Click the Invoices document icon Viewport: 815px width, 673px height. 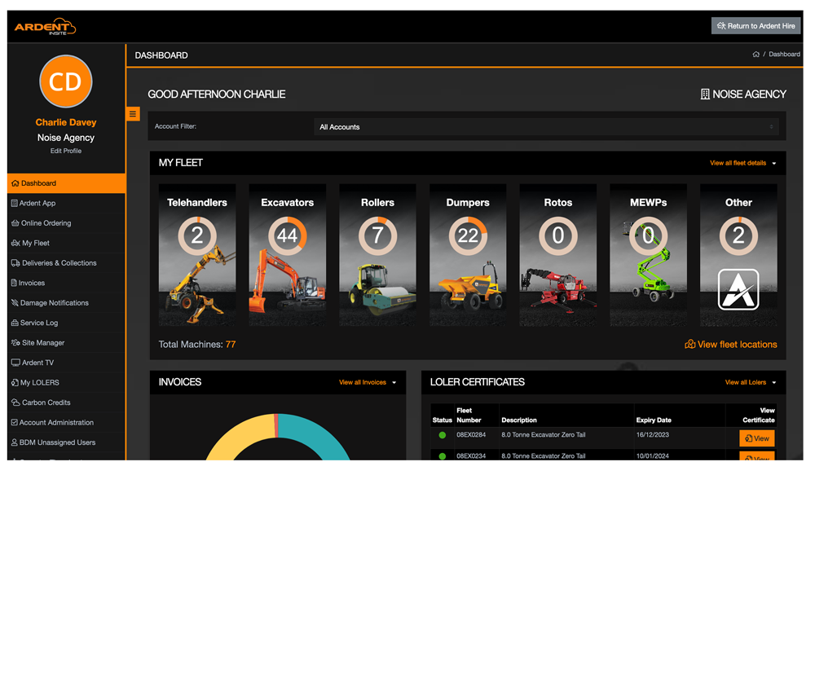[x=14, y=283]
